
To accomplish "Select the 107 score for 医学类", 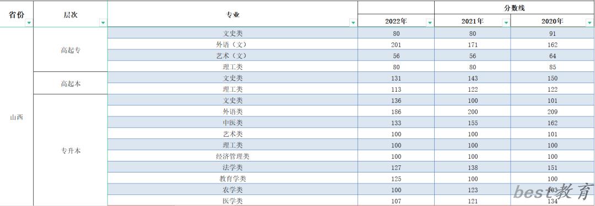I will 396,201.
